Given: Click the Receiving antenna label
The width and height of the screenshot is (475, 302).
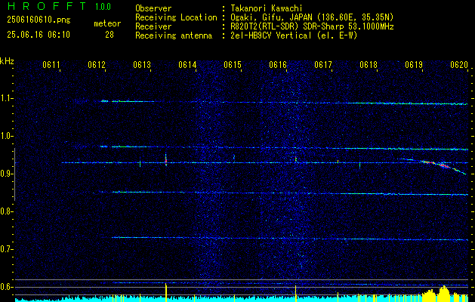Looking at the screenshot, I should [x=174, y=35].
